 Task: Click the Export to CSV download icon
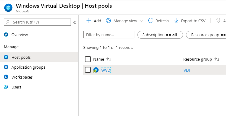pos(176,21)
